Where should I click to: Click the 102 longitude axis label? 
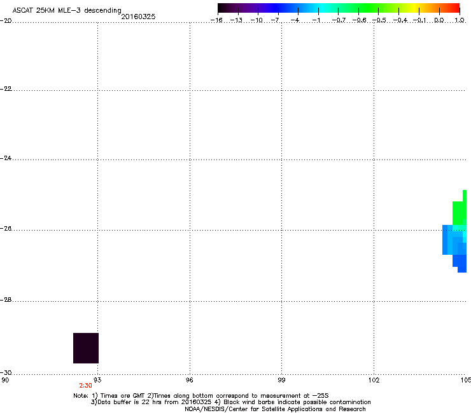pyautogui.click(x=374, y=380)
